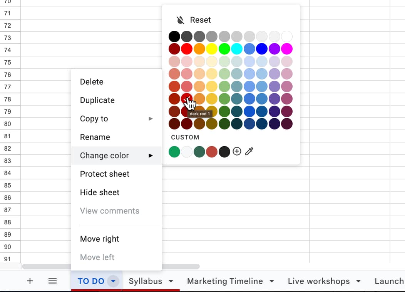Image resolution: width=405 pixels, height=292 pixels.
Task: Pick the green custom color swatch
Action: click(x=174, y=151)
